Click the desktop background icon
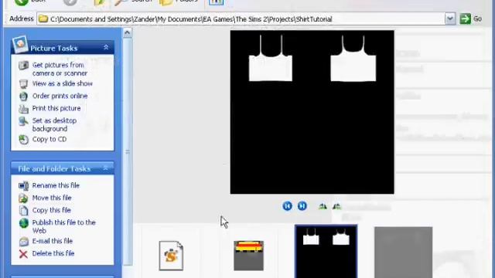Screen dimensions: 495x278 23,121
